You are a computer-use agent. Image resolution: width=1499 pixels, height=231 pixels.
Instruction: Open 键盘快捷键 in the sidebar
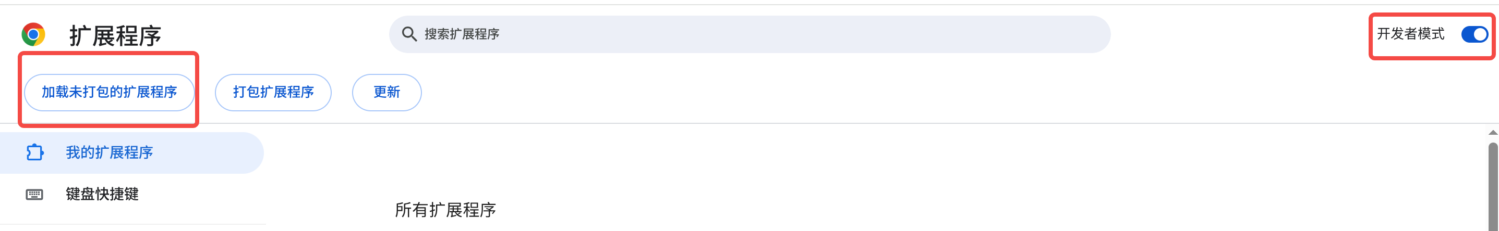pyautogui.click(x=102, y=195)
